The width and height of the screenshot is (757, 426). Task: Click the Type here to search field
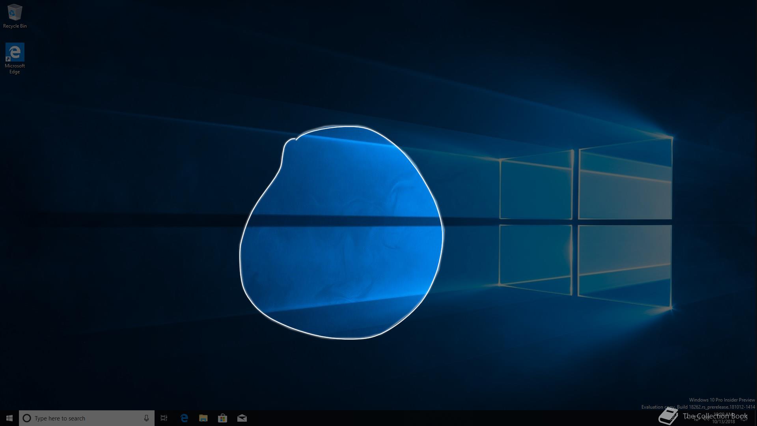coord(87,418)
